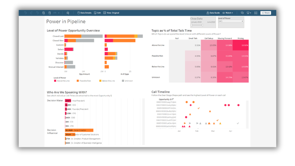Click the icon between Download and Share
Screen dimensions: 295x166
pos(256,13)
